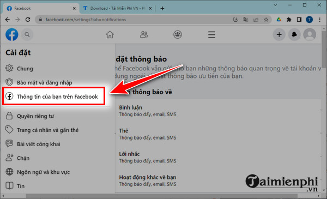
Task: Click the vertical scrollbar thumb
Action: point(324,49)
